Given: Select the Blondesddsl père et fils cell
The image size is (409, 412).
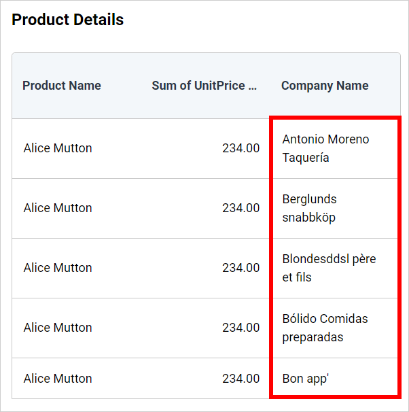Looking at the screenshot, I should click(329, 268).
